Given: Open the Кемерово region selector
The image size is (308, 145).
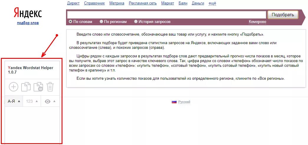Looking at the screenshot, I should coord(257,21).
